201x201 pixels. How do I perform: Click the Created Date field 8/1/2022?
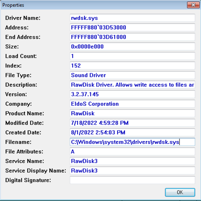coord(132,132)
